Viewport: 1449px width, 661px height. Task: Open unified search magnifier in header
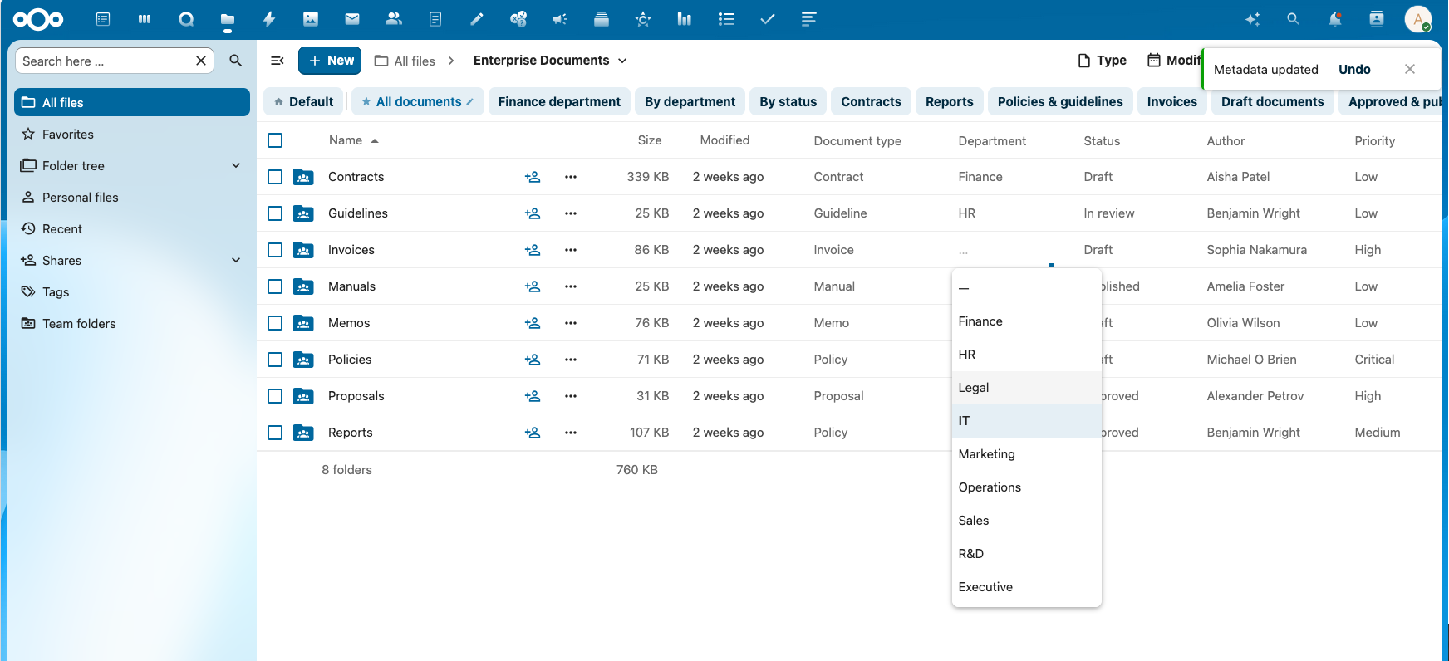click(x=1293, y=19)
